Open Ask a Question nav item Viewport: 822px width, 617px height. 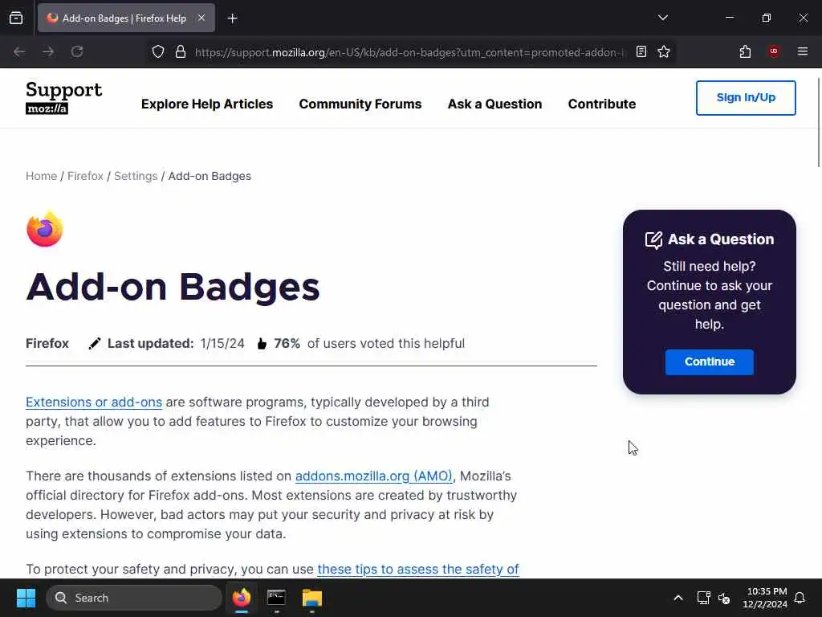(494, 104)
